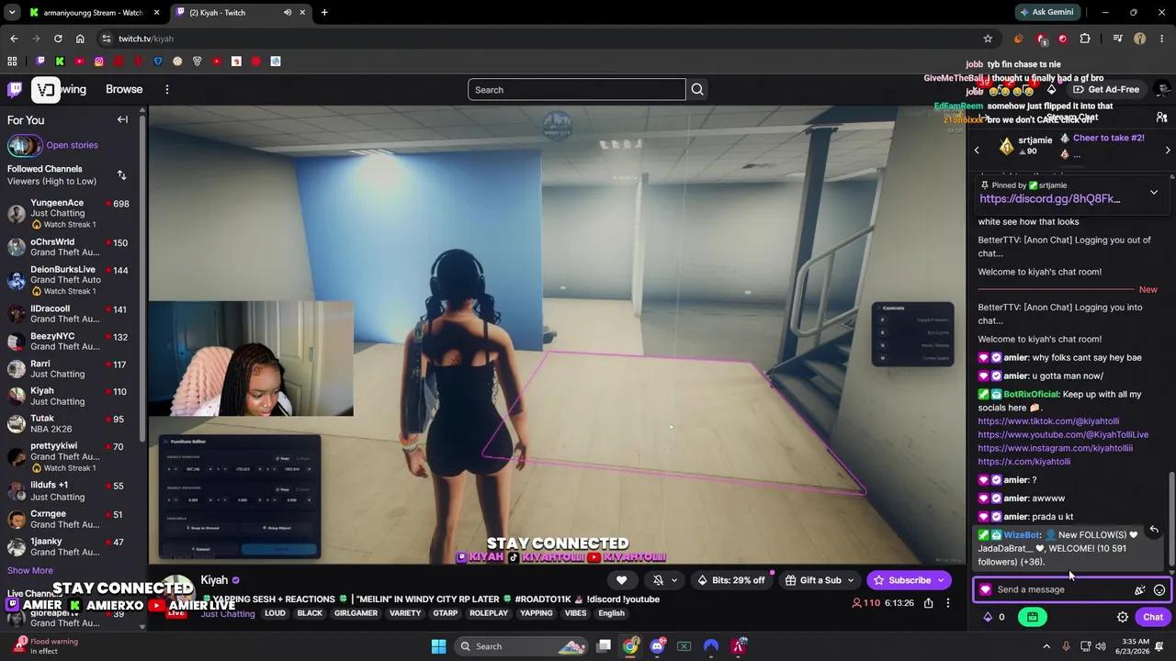Viewport: 1176px width, 661px height.
Task: Toggle the microphone tray icon
Action: pyautogui.click(x=1067, y=646)
